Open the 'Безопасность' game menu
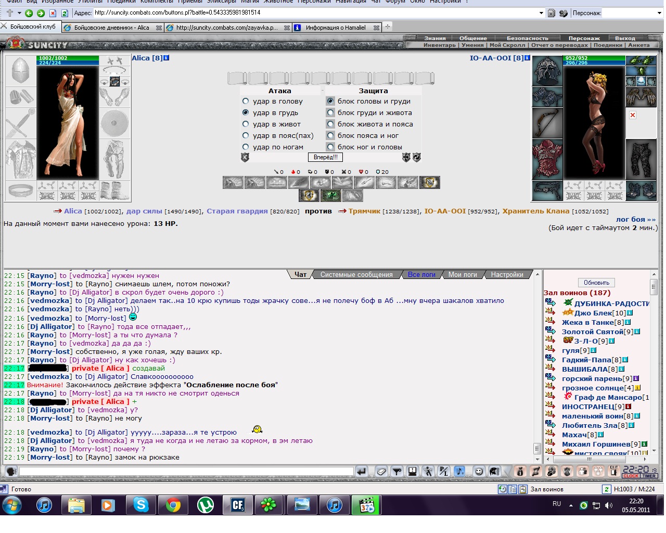 (528, 38)
